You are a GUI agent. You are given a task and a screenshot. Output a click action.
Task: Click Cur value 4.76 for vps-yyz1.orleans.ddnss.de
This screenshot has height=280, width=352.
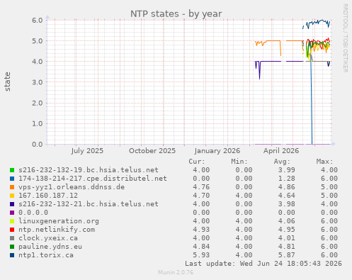[201, 187]
